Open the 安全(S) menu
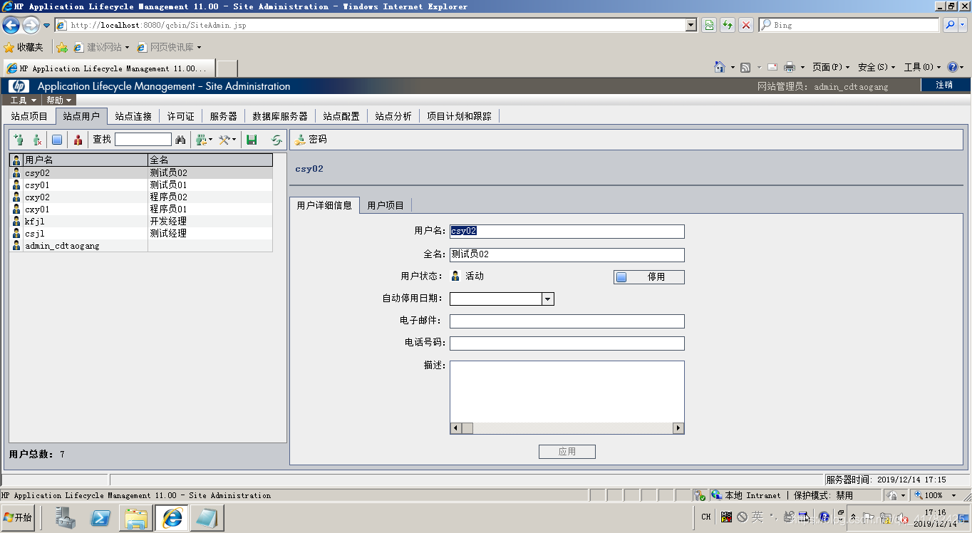The image size is (972, 533). point(877,67)
